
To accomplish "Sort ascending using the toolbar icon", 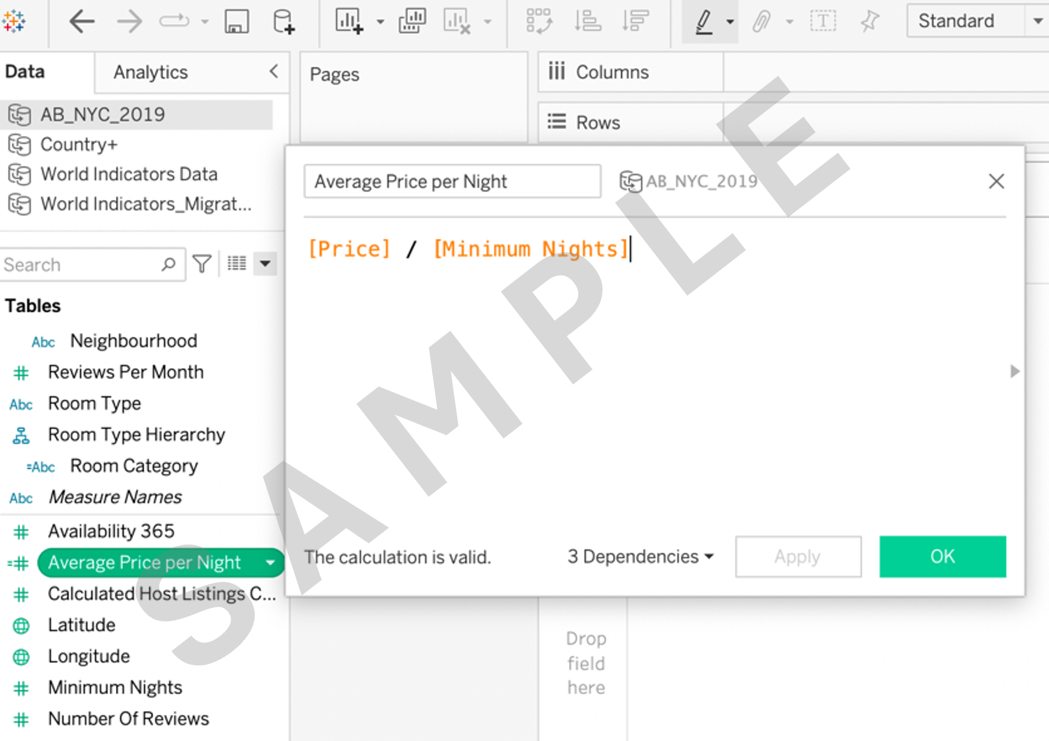I will (x=588, y=22).
